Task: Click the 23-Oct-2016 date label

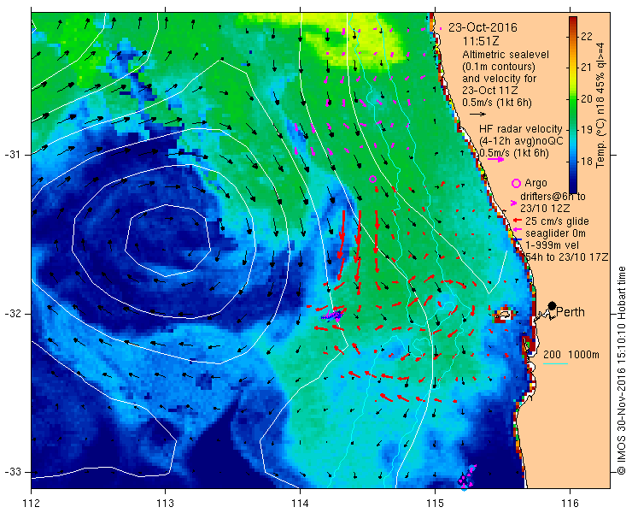Action: tap(483, 28)
